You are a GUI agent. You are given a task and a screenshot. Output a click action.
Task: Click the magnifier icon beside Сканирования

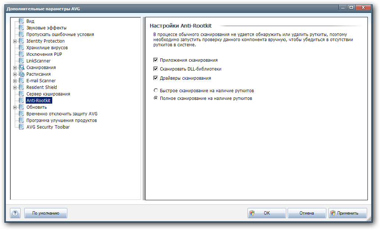[x=22, y=67]
